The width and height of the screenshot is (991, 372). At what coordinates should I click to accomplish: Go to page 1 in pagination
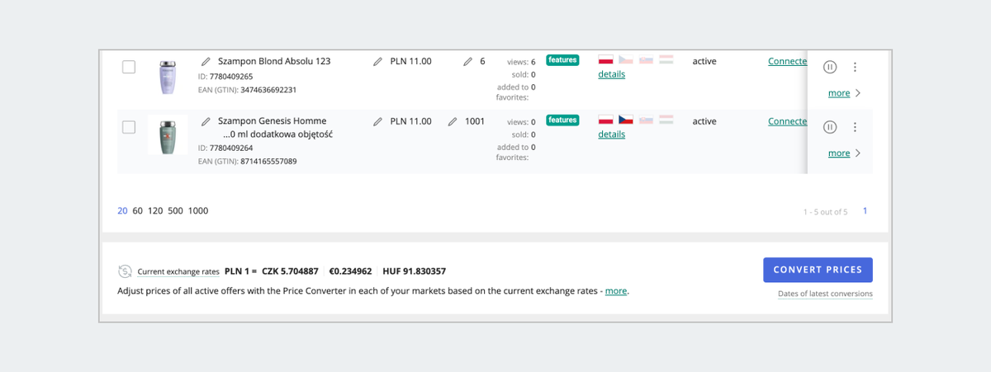865,211
